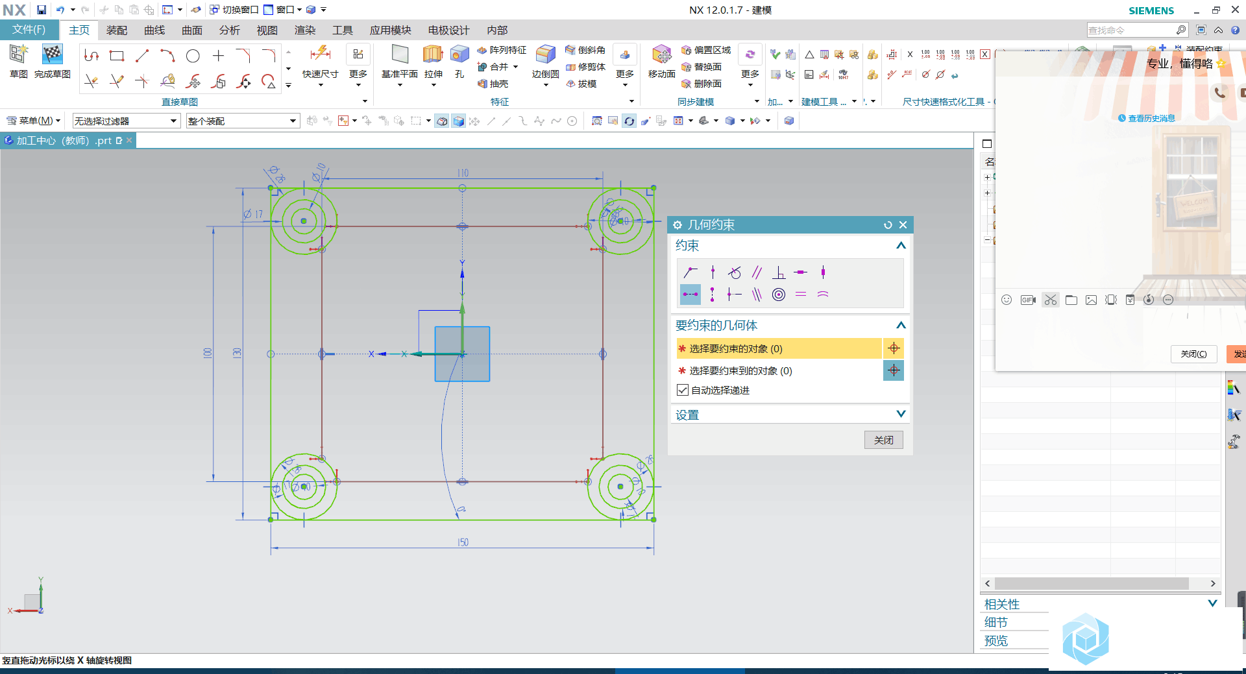Click the 拉伸 extrude icon
This screenshot has height=674, width=1246.
[x=433, y=54]
